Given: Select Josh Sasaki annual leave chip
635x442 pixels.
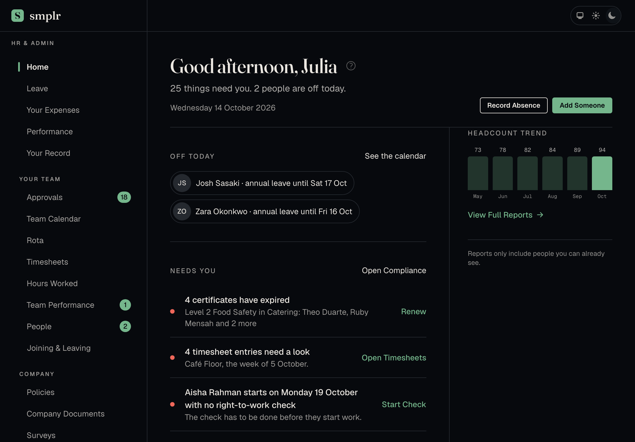Looking at the screenshot, I should click(262, 183).
